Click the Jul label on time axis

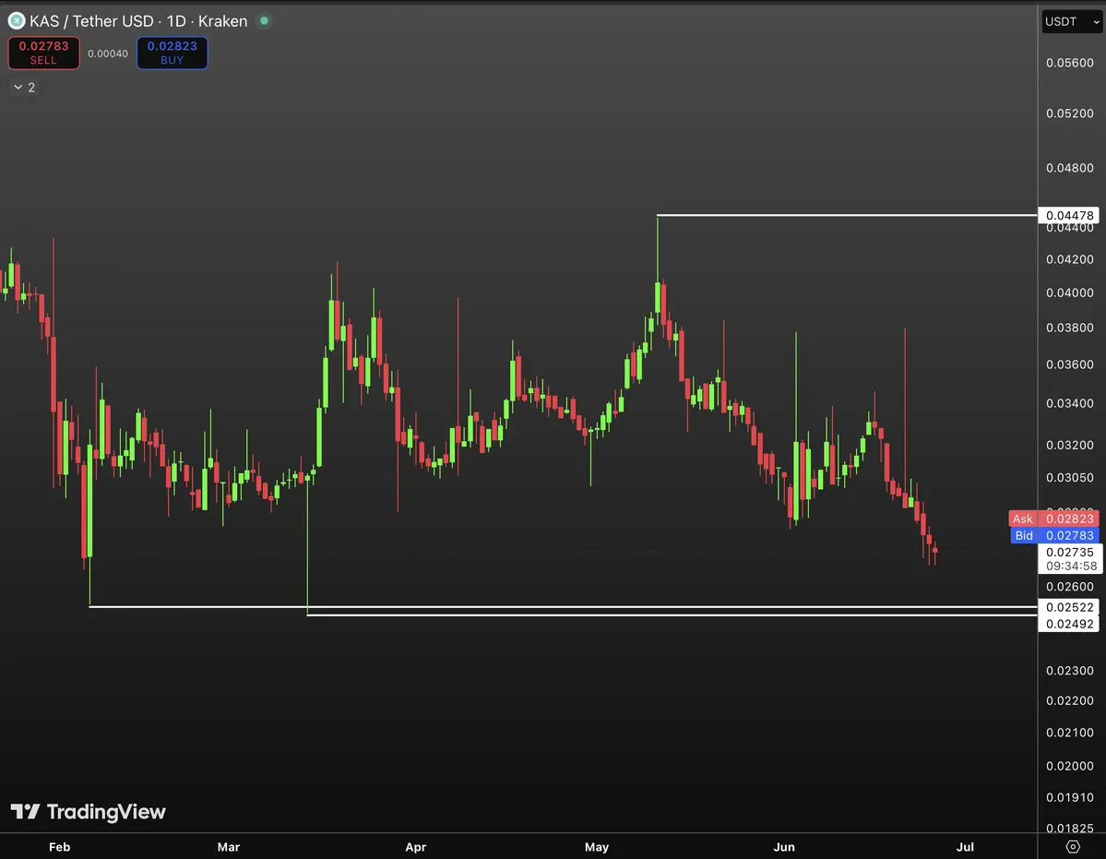(965, 847)
